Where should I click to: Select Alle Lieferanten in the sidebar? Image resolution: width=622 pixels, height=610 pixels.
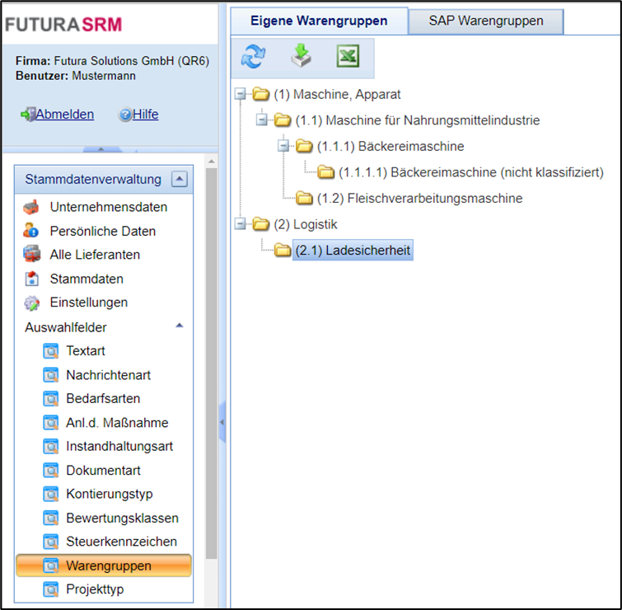[95, 255]
